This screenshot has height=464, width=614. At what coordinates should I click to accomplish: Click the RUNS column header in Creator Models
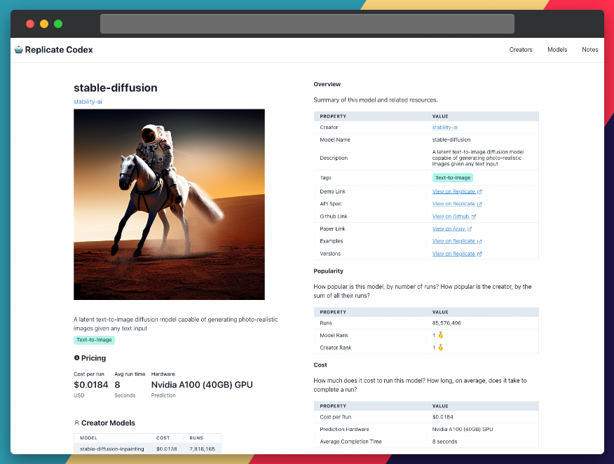[x=196, y=438]
